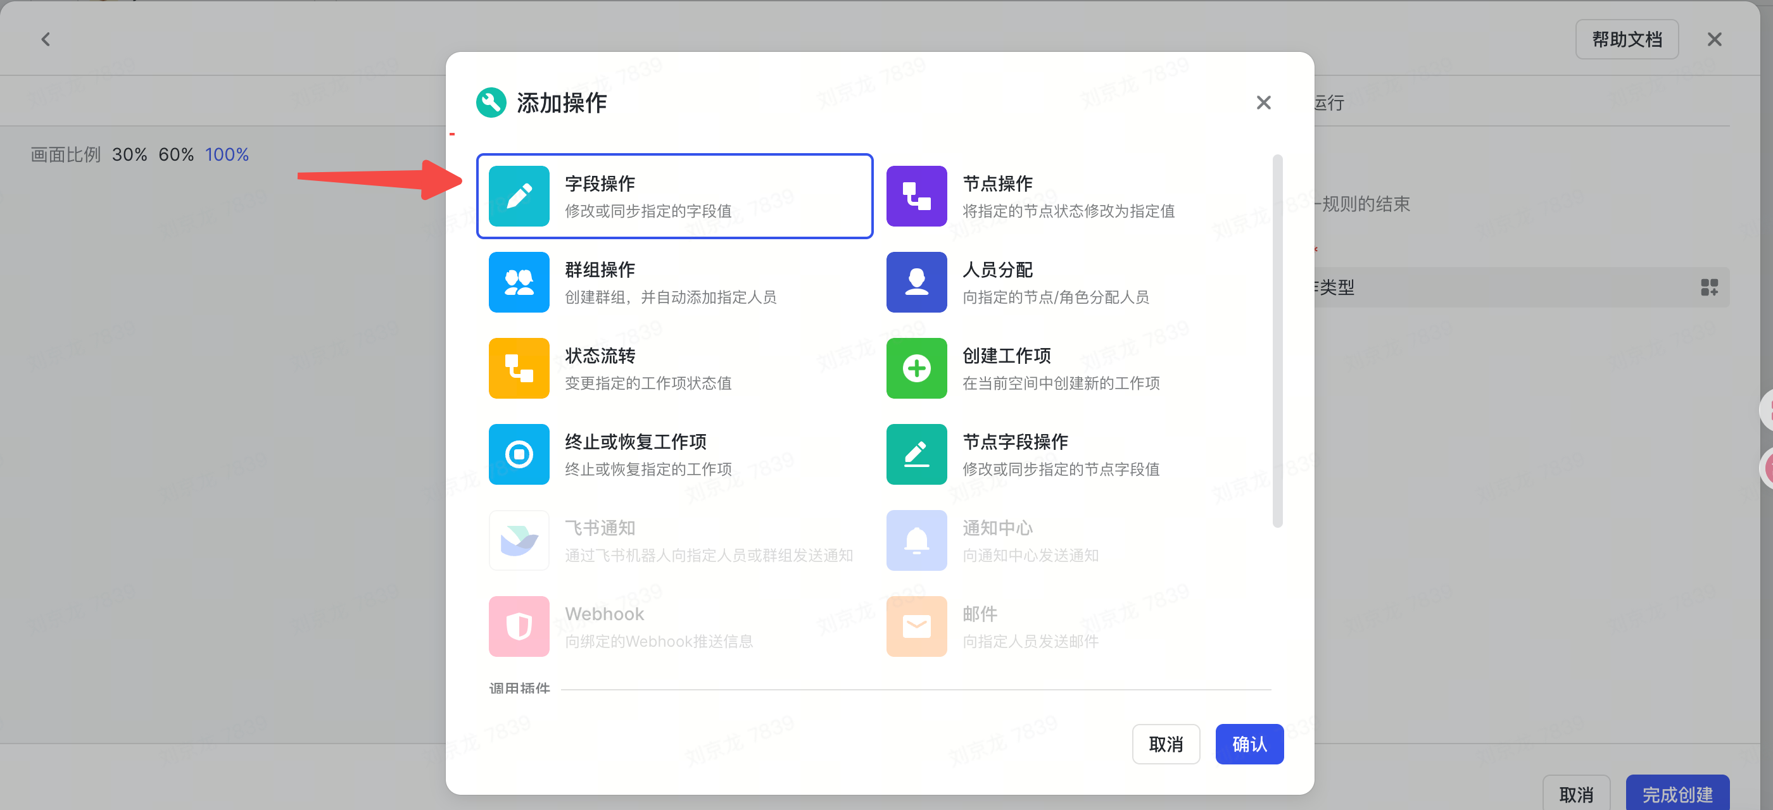Click description 向绑定的Webhook推送信息
The image size is (1773, 810).
coord(659,641)
